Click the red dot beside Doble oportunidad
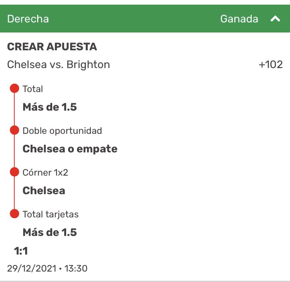This screenshot has width=290, height=282. [x=14, y=130]
